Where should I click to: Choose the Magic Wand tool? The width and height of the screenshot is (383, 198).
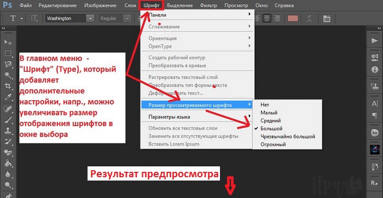pyautogui.click(x=8, y=75)
